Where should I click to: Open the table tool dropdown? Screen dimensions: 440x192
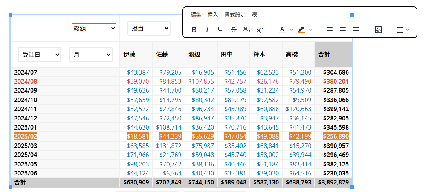pyautogui.click(x=403, y=30)
